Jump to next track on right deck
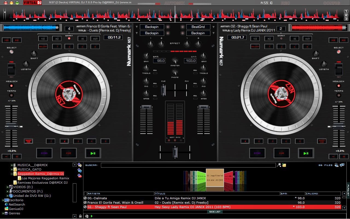 [343, 40]
